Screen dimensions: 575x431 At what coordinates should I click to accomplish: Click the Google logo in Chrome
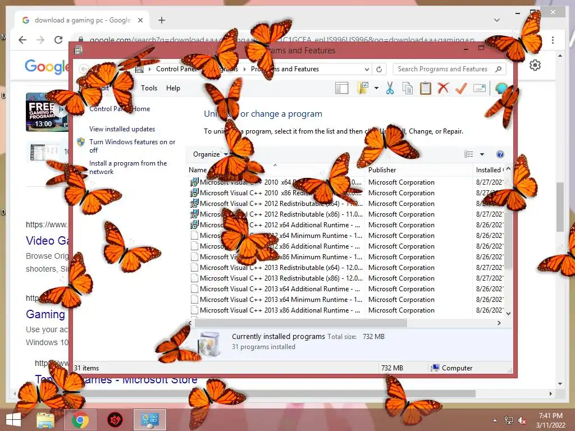tap(47, 67)
